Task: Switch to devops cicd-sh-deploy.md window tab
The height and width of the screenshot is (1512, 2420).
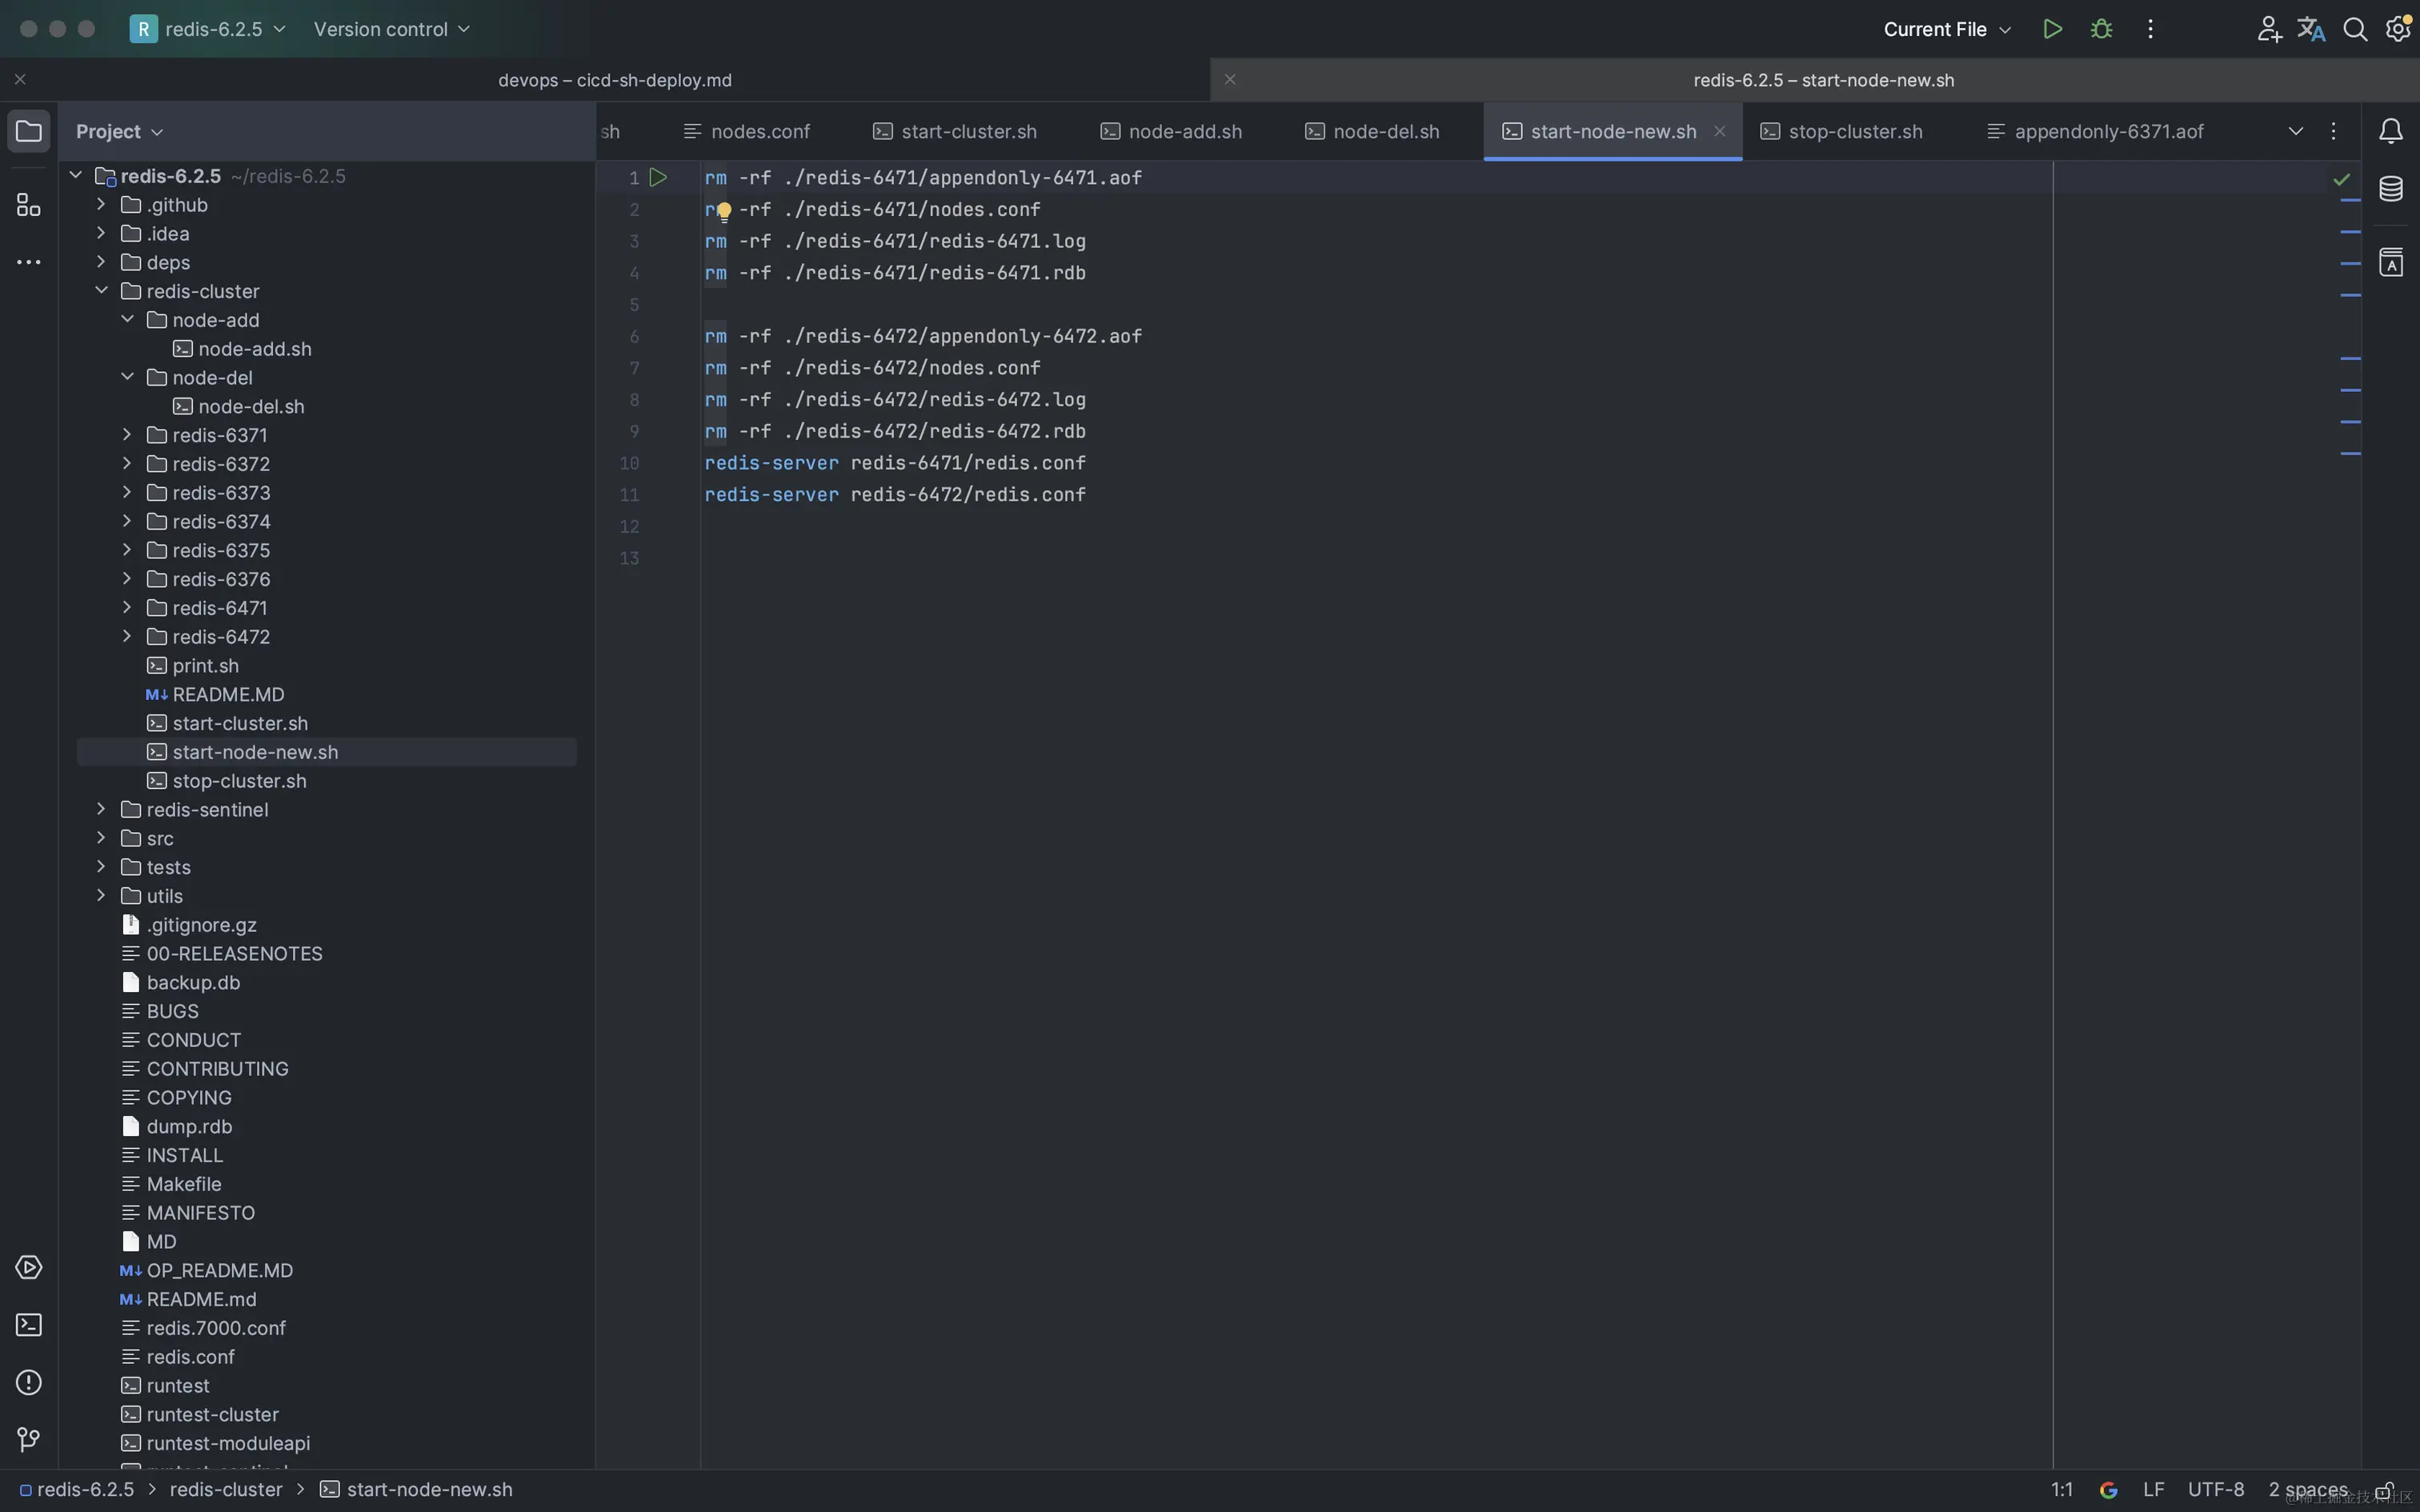Action: tap(615, 80)
